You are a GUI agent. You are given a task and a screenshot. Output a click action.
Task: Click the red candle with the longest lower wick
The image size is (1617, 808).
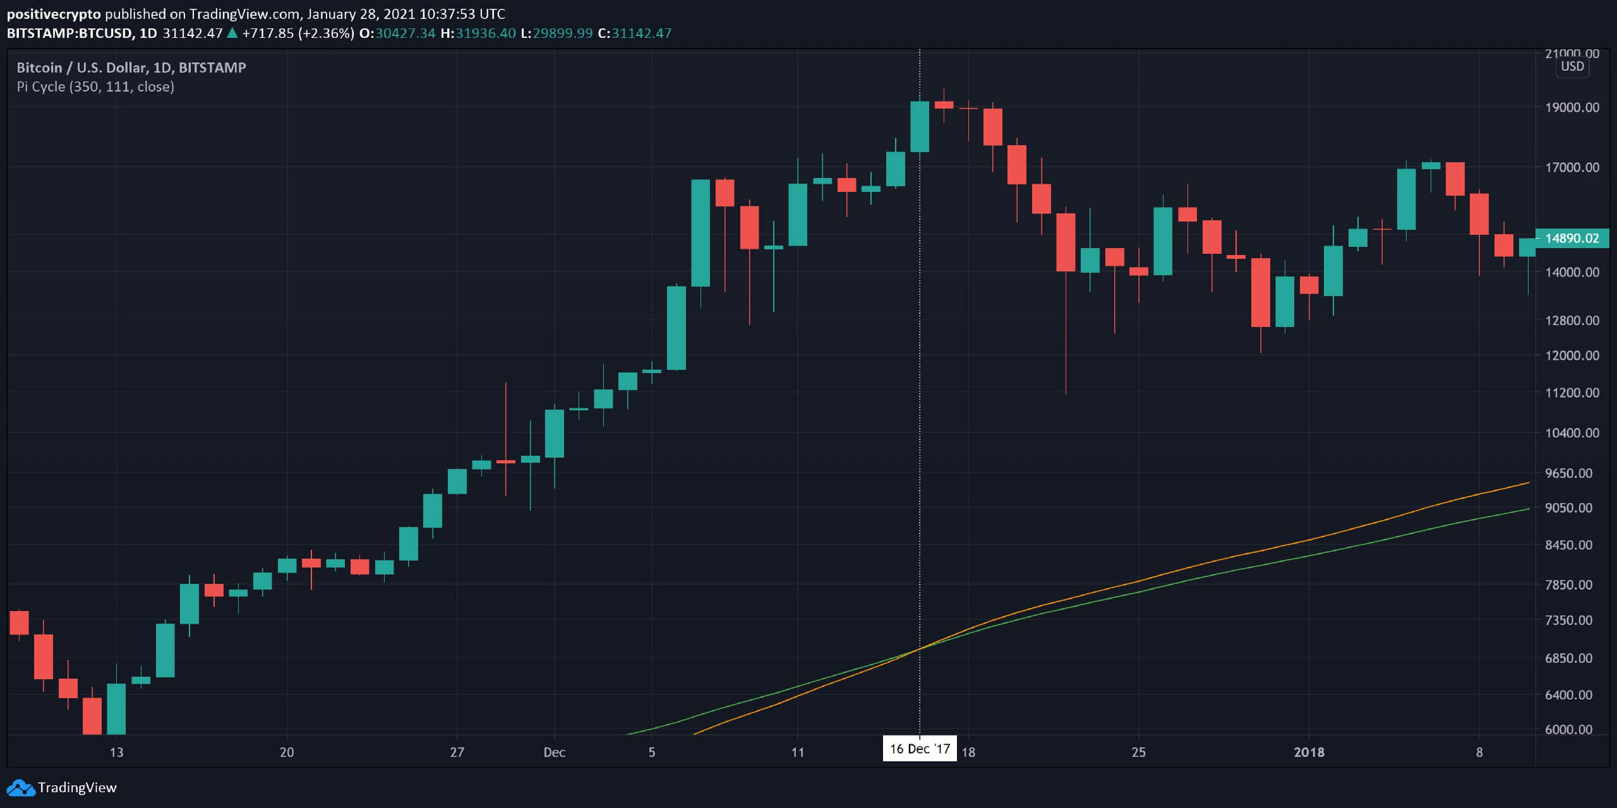point(1066,242)
